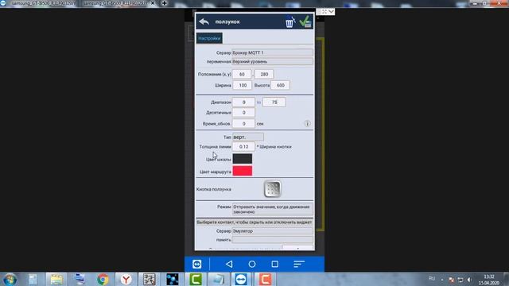This screenshot has height=286, width=509.
Task: Edit the position y field showing 280
Action: [264, 74]
